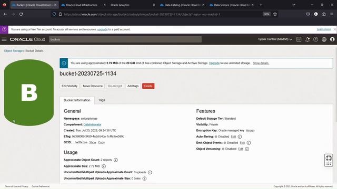Click the info icon next to Emit Object Events
The image size is (337, 189).
click(249, 143)
